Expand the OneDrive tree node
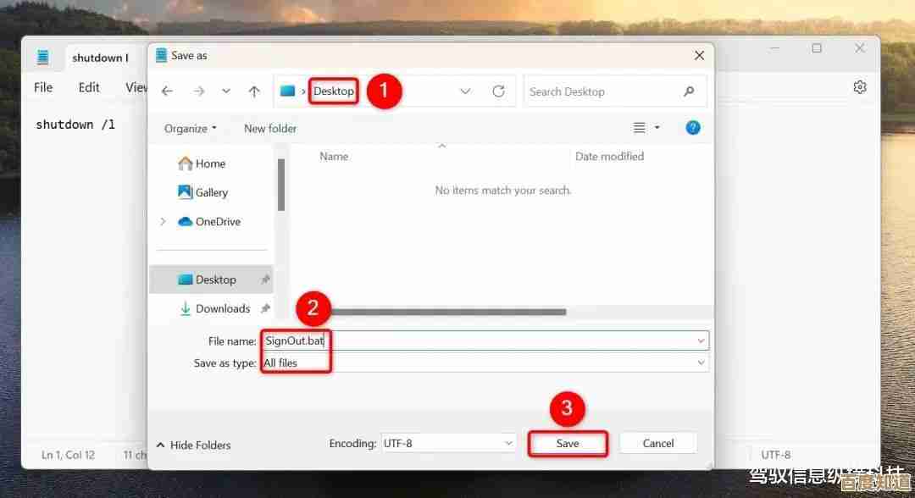Image resolution: width=915 pixels, height=498 pixels. pyautogui.click(x=163, y=222)
